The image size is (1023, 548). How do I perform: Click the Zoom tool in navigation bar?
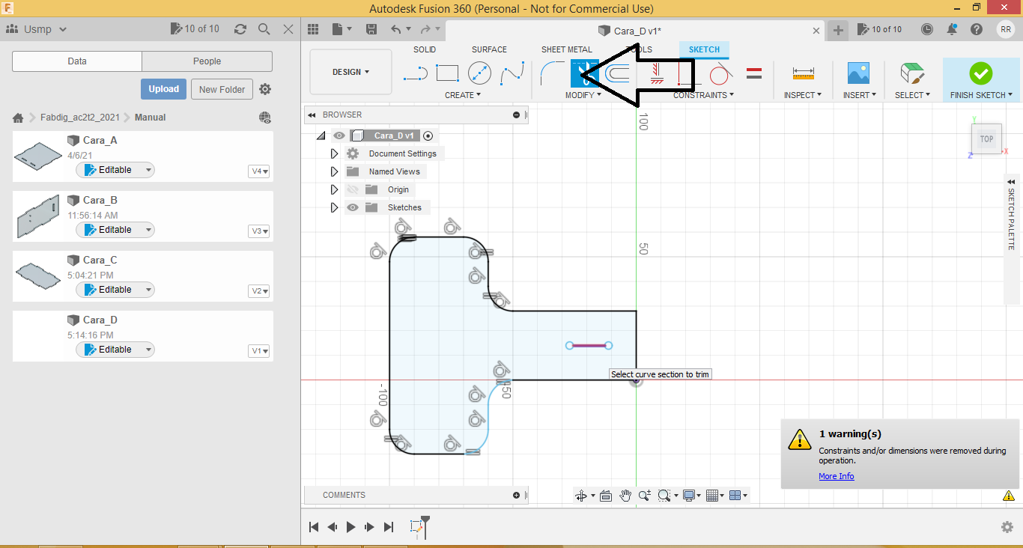point(644,496)
